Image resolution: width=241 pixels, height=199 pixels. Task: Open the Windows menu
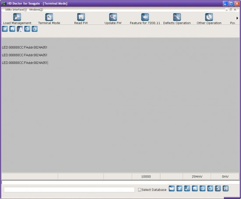coord(36,10)
